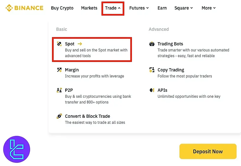The width and height of the screenshot is (241, 166).
Task: Open the Buy Crypto menu item
Action: (62, 8)
